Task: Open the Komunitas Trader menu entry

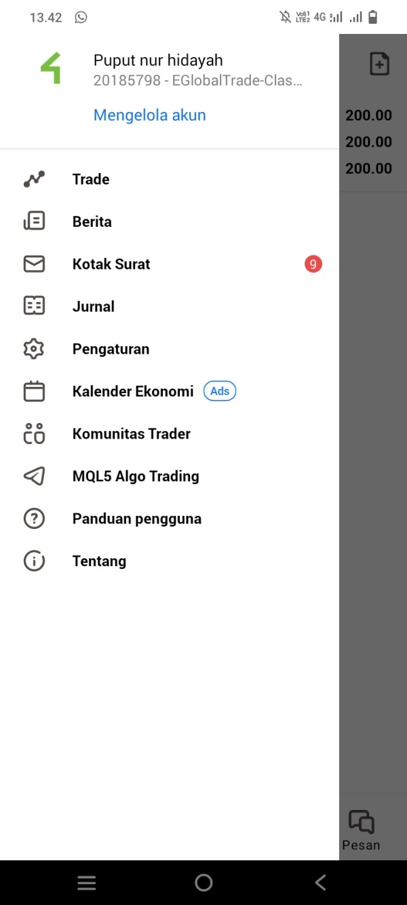Action: click(x=170, y=434)
